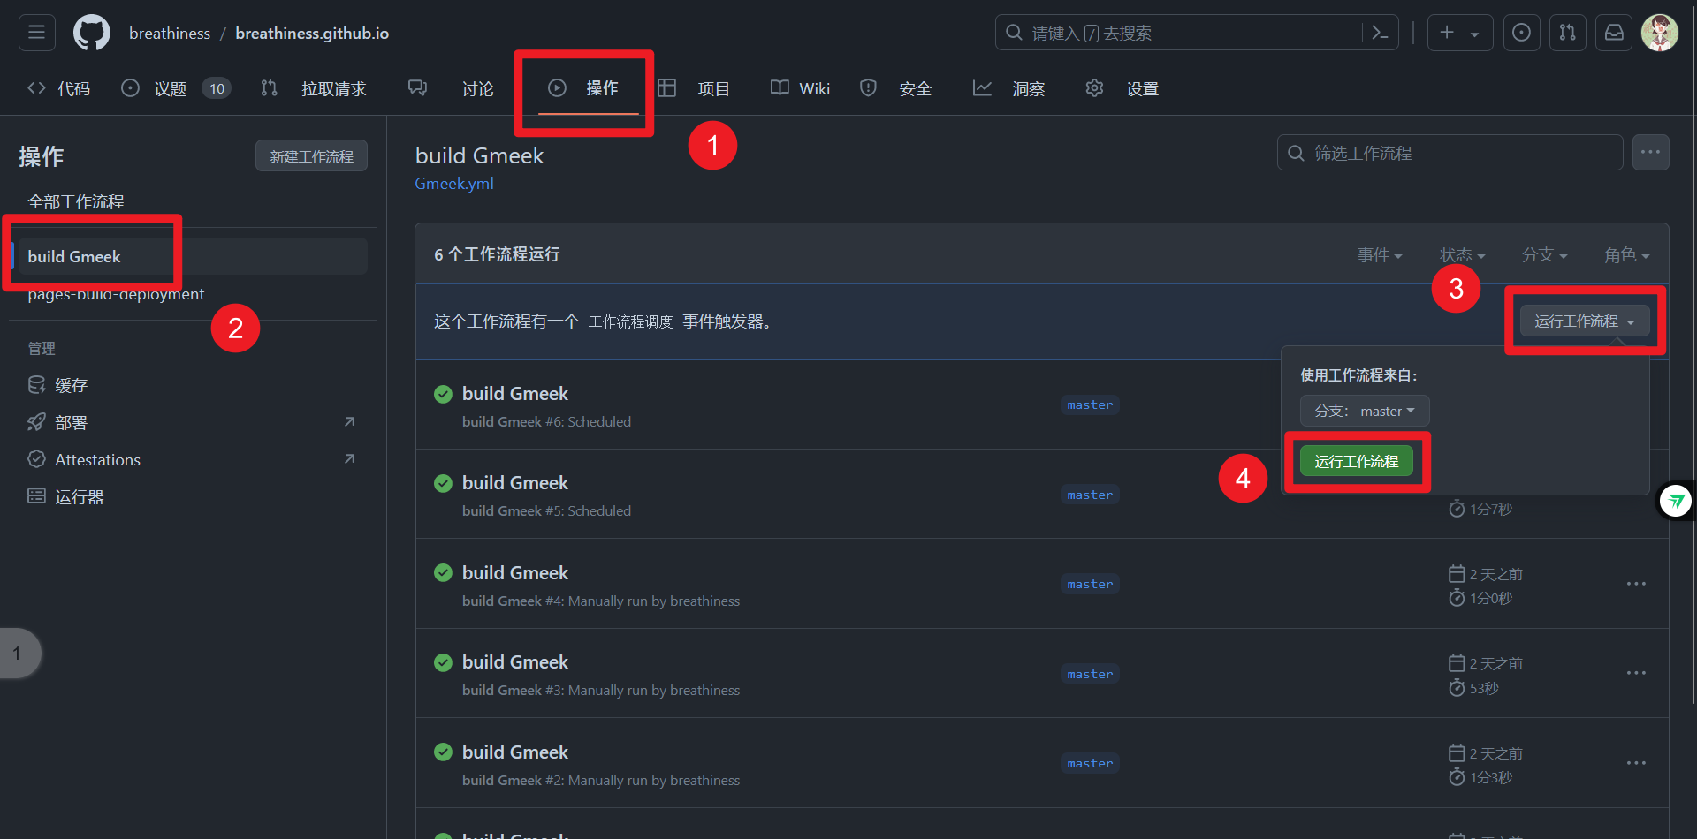Click the kebab menu on build Gmeek #4 run
This screenshot has width=1697, height=839.
click(1636, 584)
